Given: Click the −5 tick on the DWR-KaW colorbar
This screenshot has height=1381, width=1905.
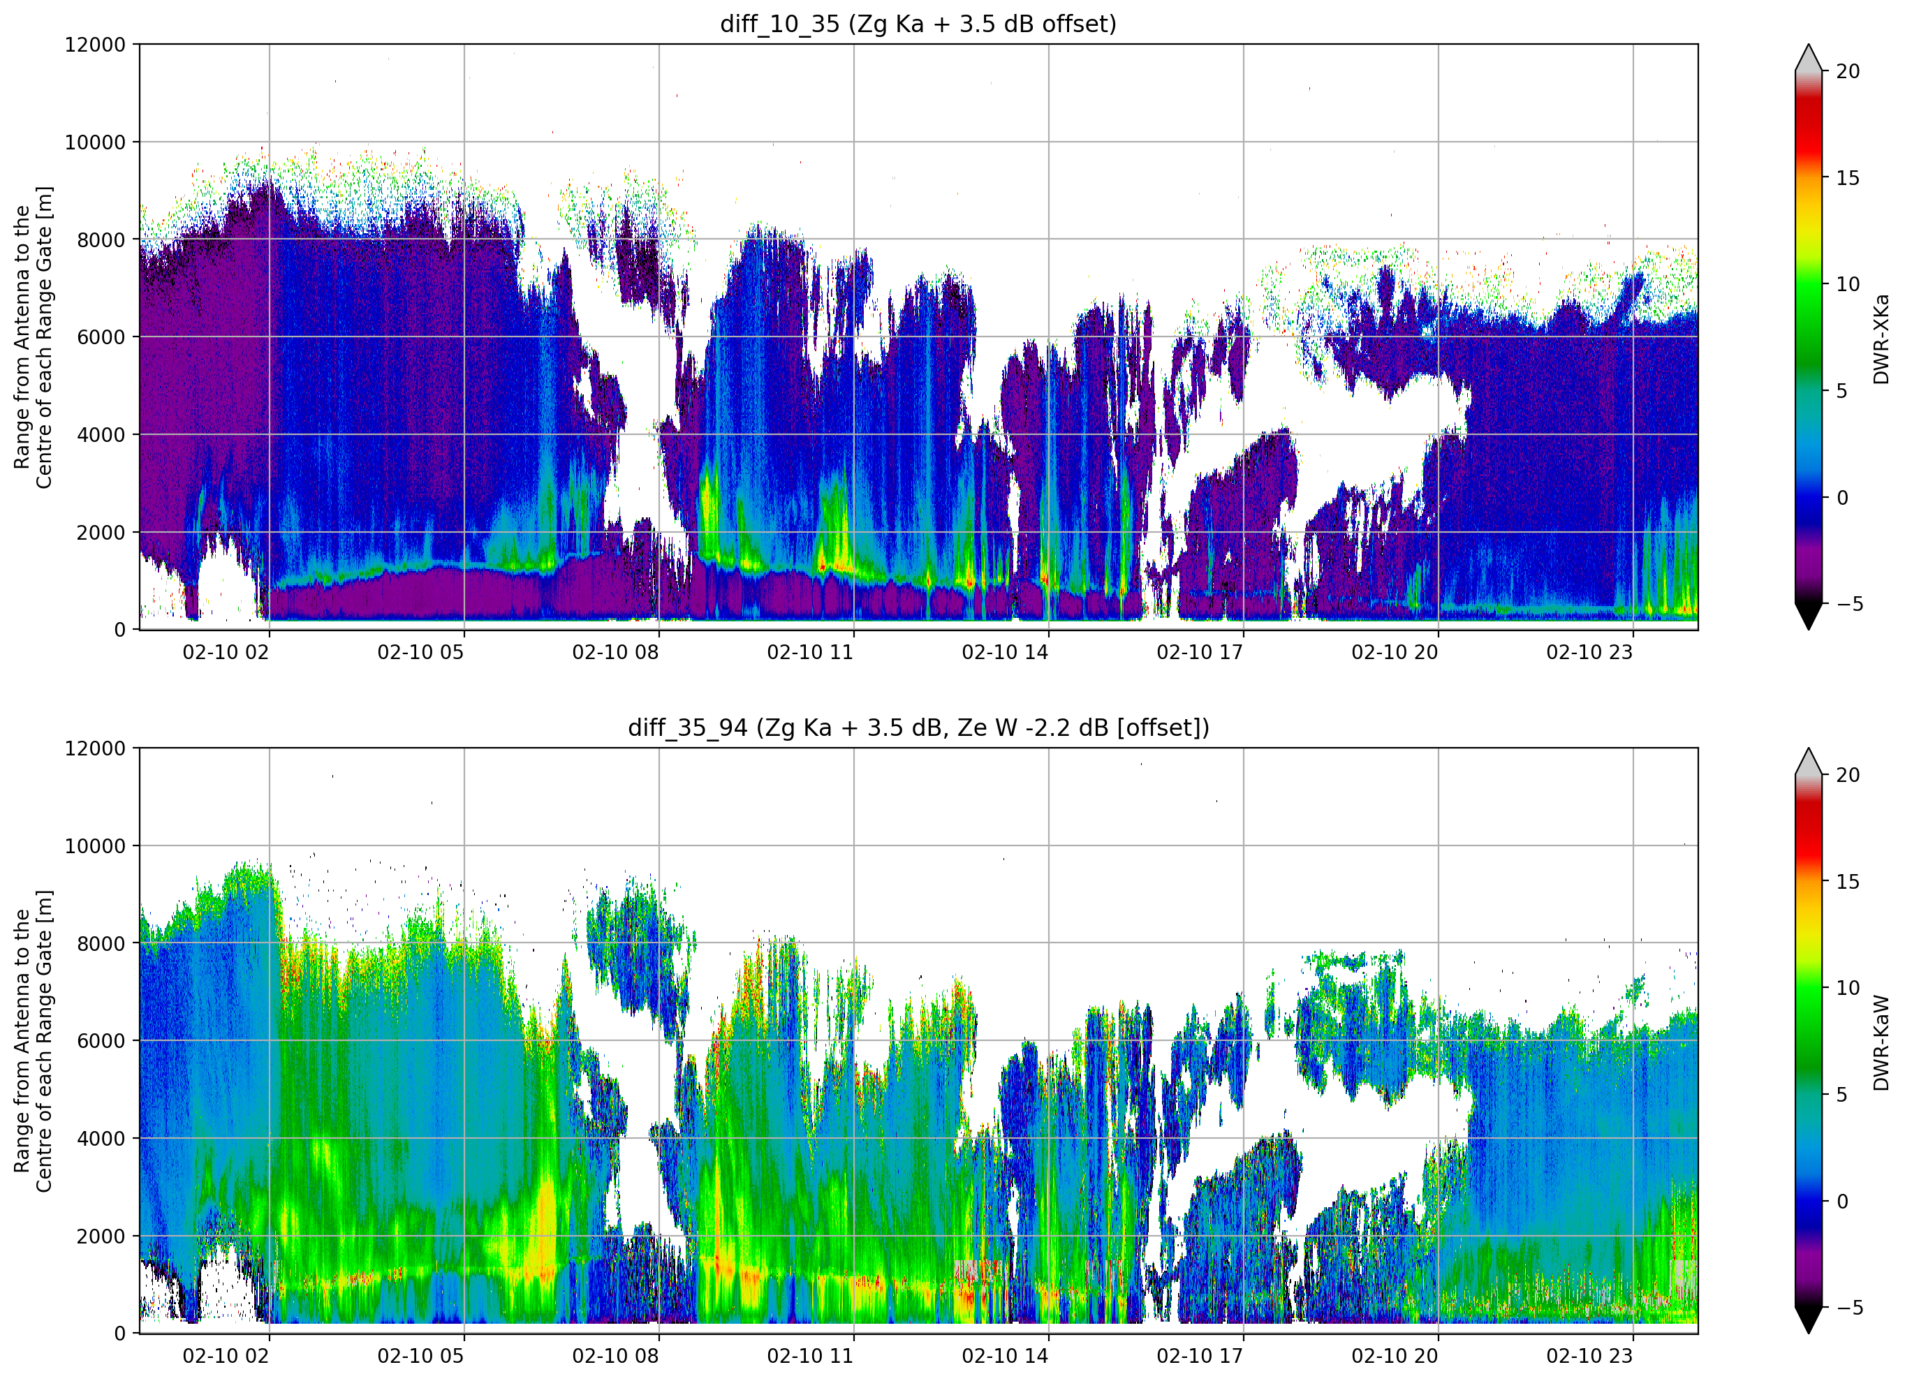Looking at the screenshot, I should 1850,1308.
